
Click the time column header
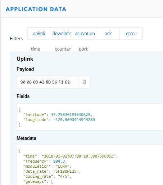[x=36, y=49]
